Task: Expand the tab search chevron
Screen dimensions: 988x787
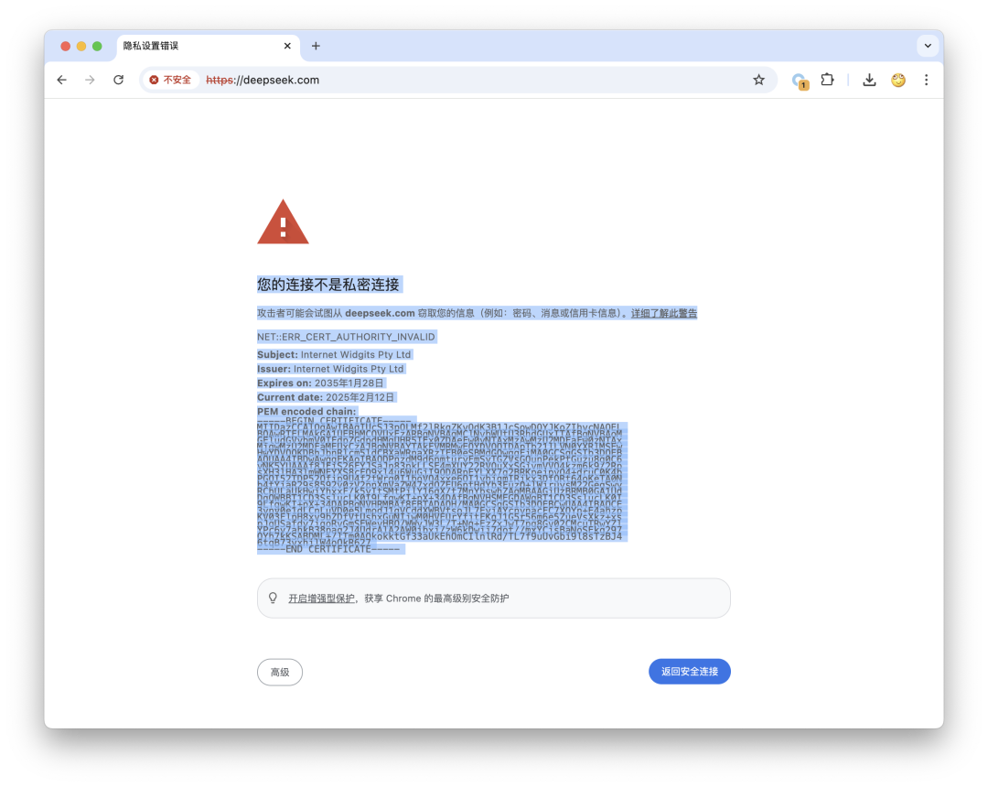Action: tap(928, 46)
